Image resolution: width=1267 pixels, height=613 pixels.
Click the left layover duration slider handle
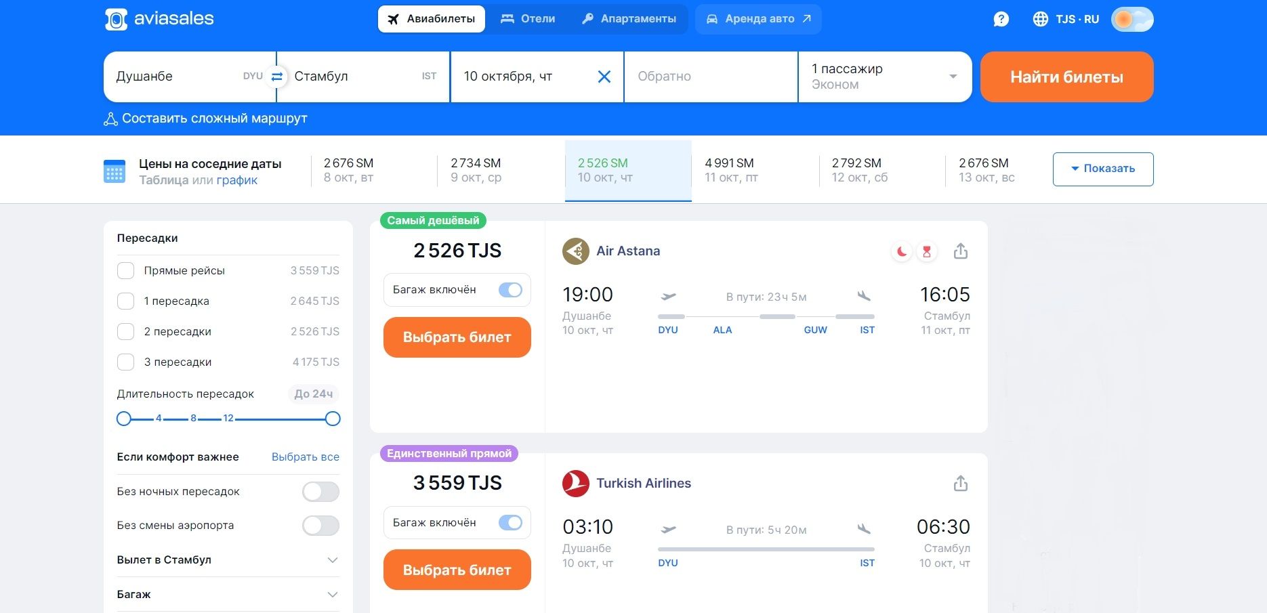tap(123, 419)
